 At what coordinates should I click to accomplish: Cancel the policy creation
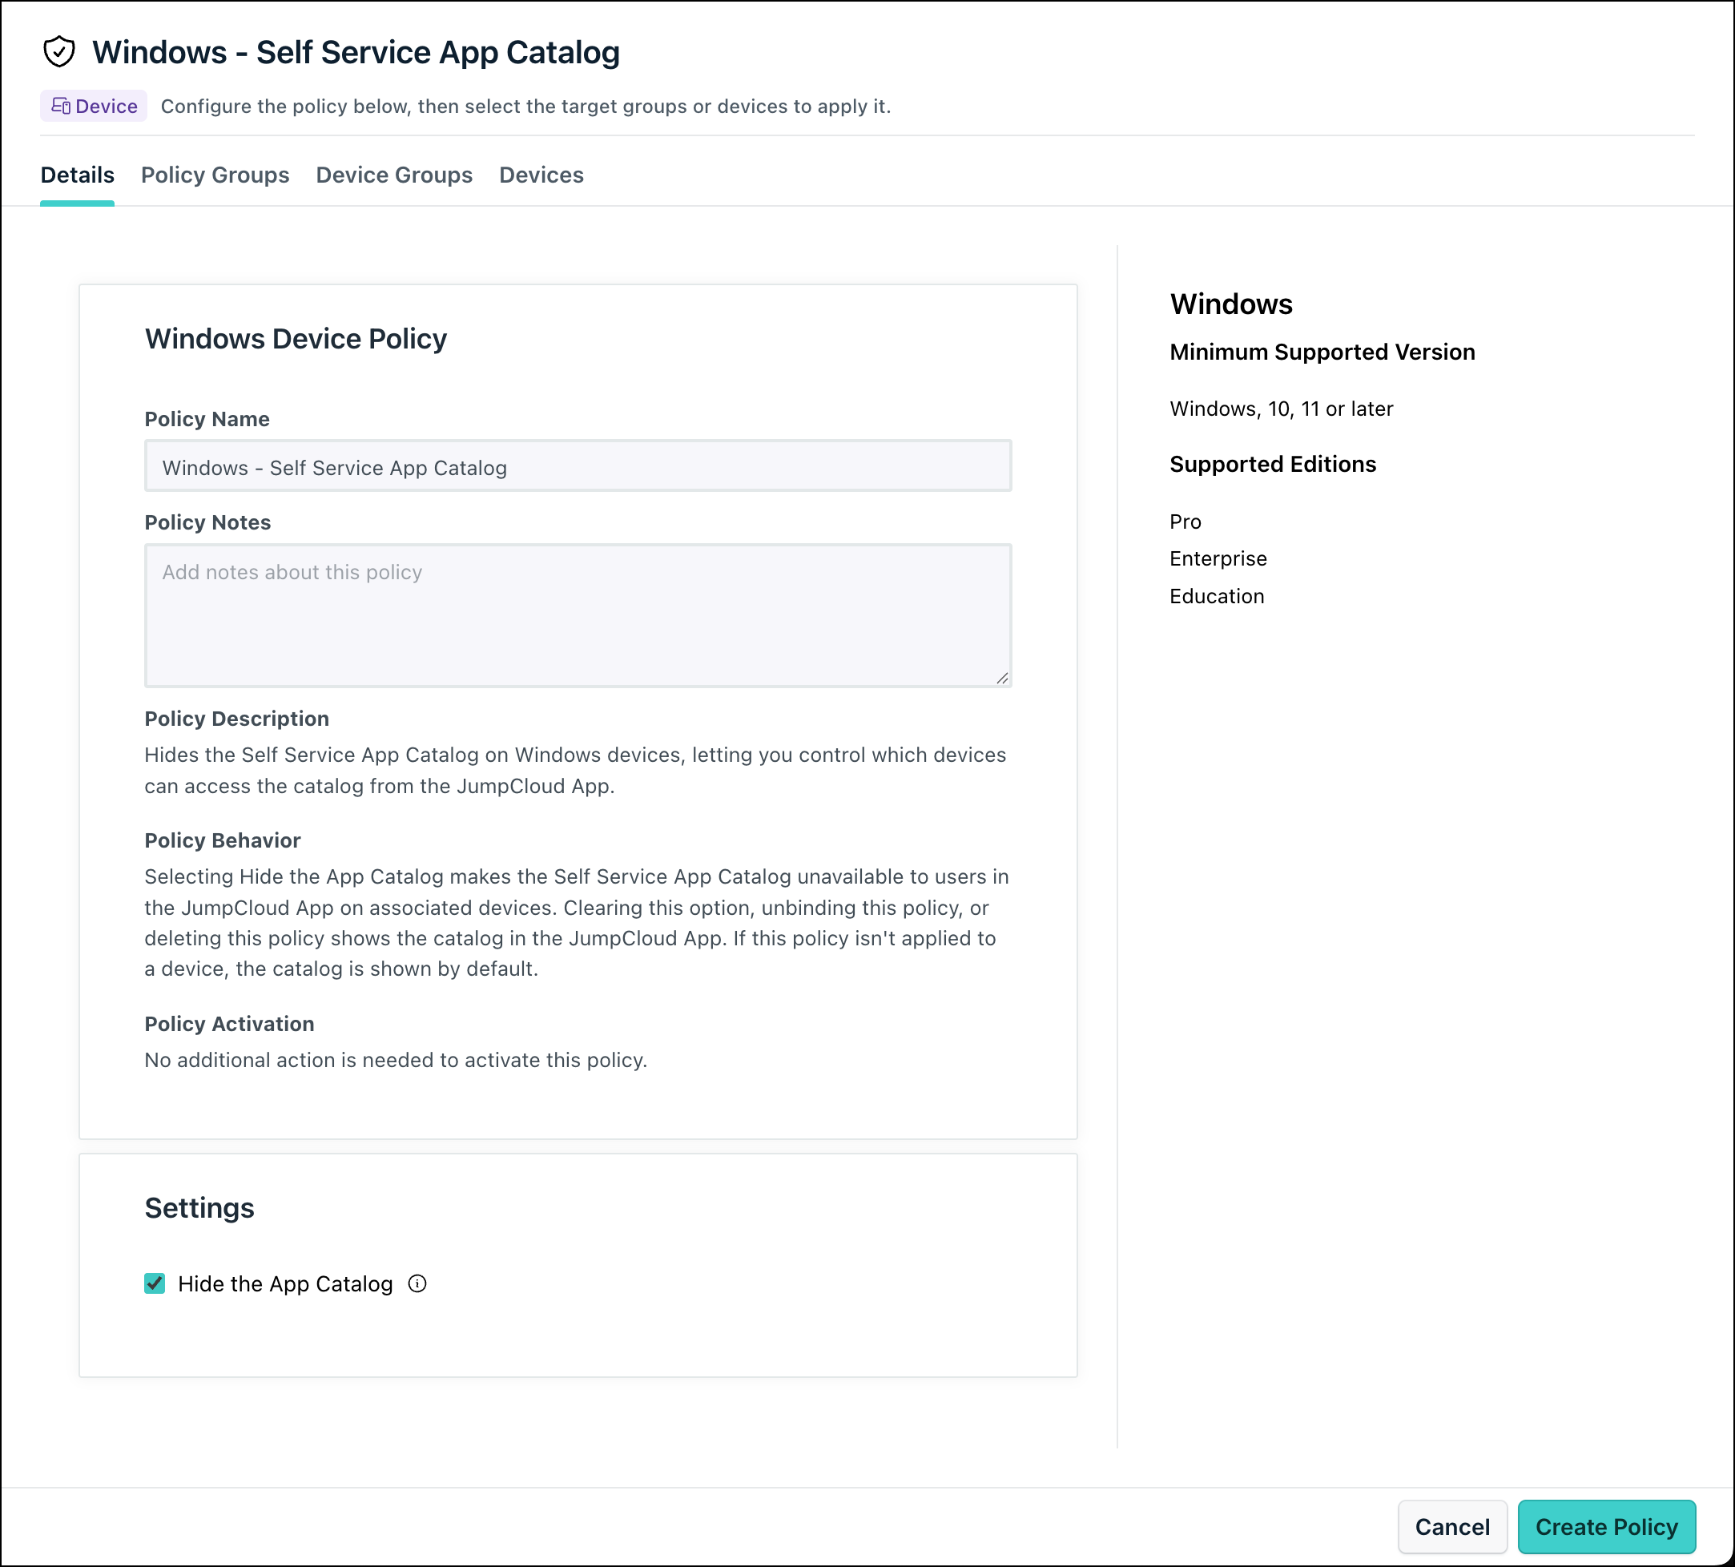(1452, 1527)
